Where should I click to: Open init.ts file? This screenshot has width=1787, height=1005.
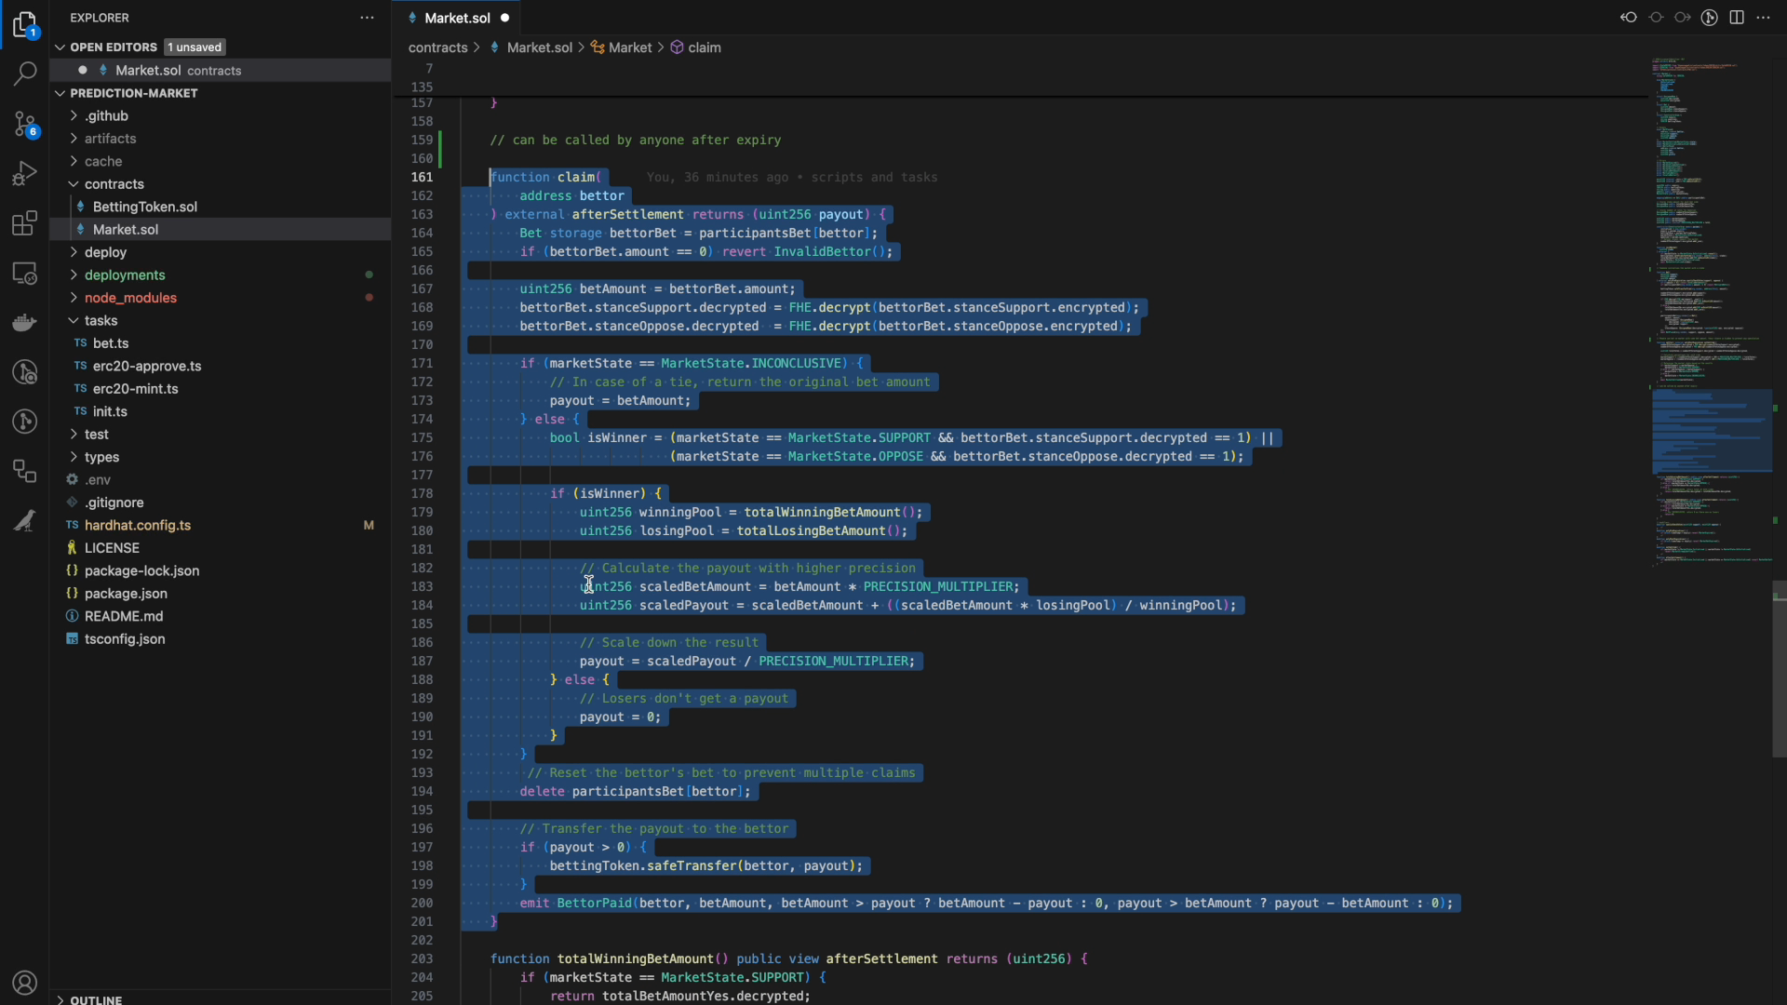110,411
